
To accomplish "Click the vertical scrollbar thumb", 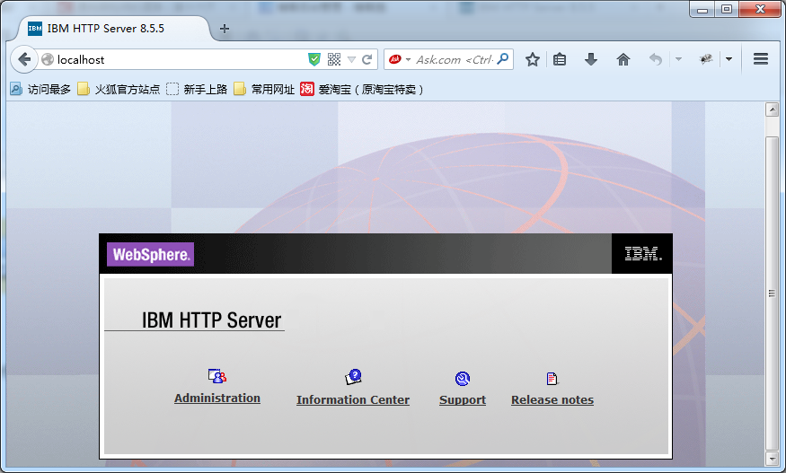I will click(x=772, y=293).
